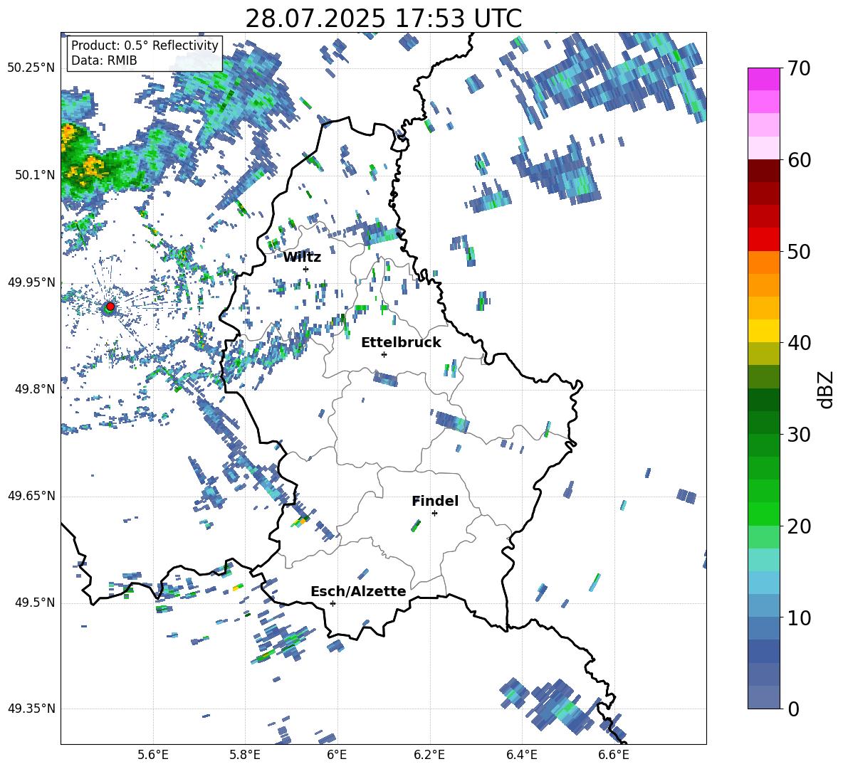Screen dimensions: 843x769
Task: Click the 6.6°E longitude tick label
Action: tap(614, 755)
